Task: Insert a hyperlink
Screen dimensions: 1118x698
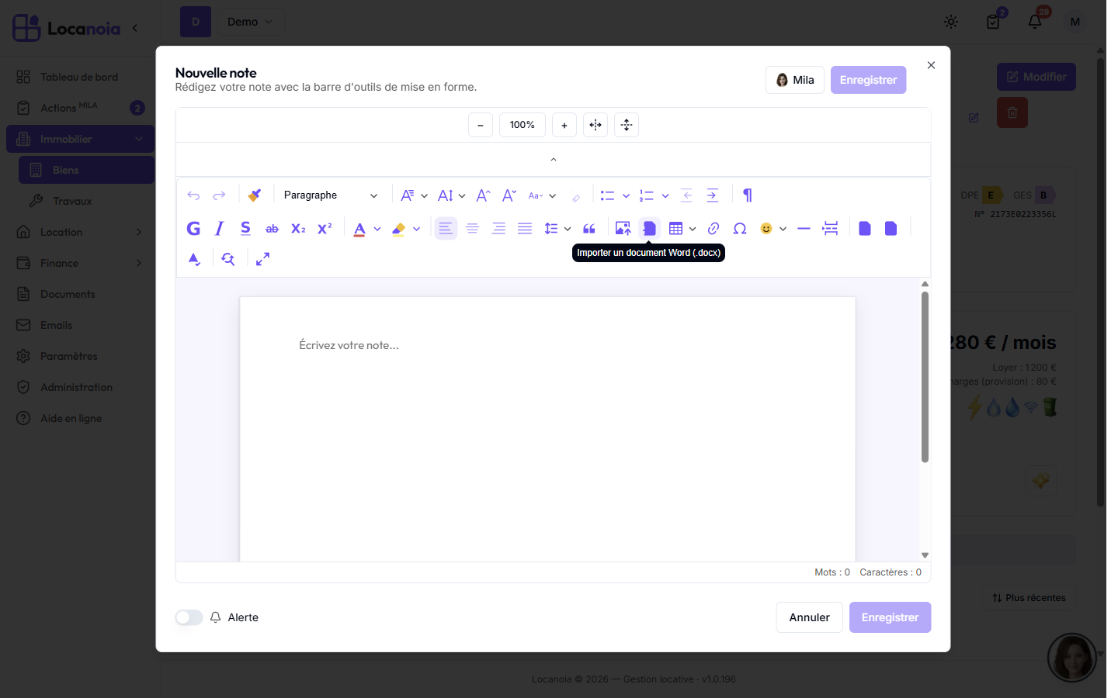Action: tap(714, 228)
